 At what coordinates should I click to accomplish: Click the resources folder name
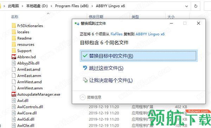[26, 45]
